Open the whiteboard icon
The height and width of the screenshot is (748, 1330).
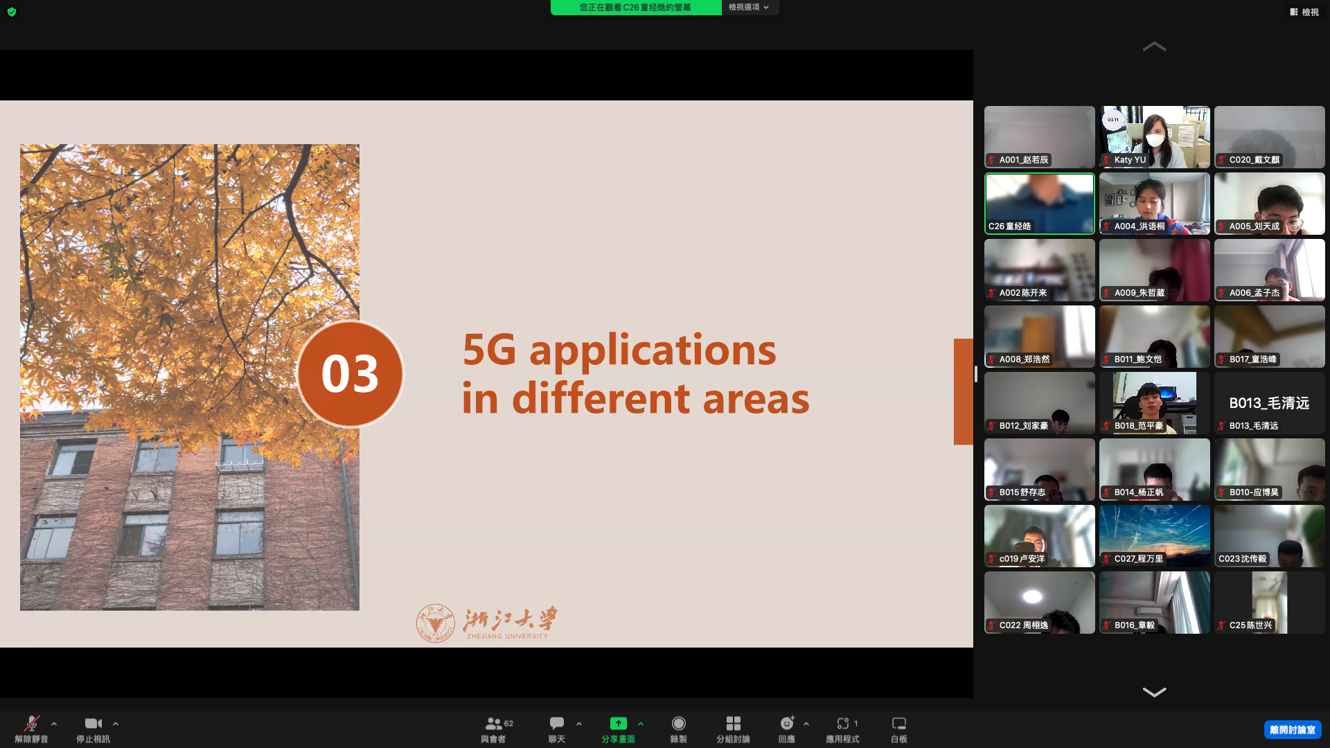coord(898,724)
